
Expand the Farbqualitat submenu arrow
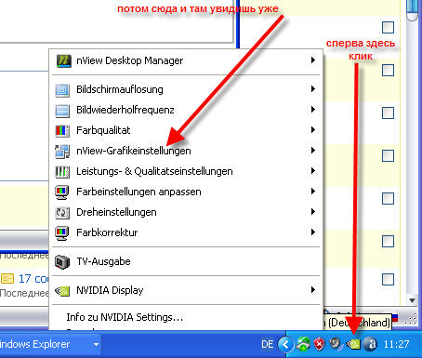313,130
